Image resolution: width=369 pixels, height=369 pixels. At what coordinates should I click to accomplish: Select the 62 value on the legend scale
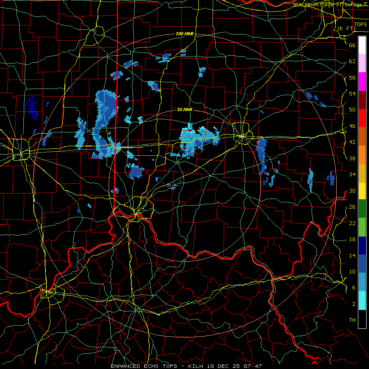click(352, 61)
